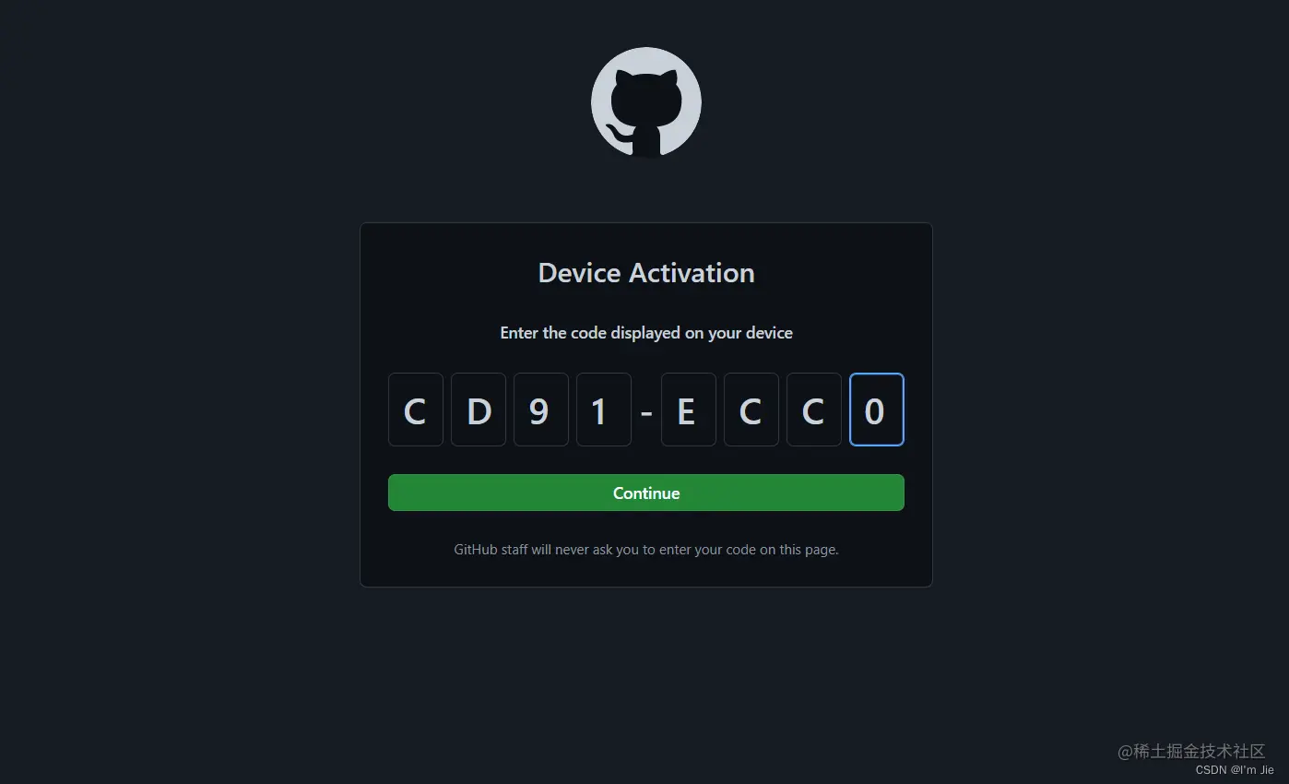1289x784 pixels.
Task: Click the C box right after E
Action: pyautogui.click(x=751, y=410)
